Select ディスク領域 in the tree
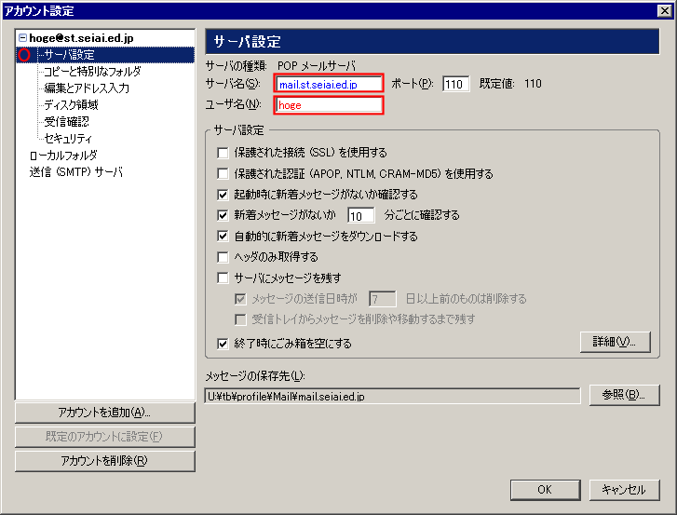Image resolution: width=677 pixels, height=515 pixels. (x=71, y=105)
